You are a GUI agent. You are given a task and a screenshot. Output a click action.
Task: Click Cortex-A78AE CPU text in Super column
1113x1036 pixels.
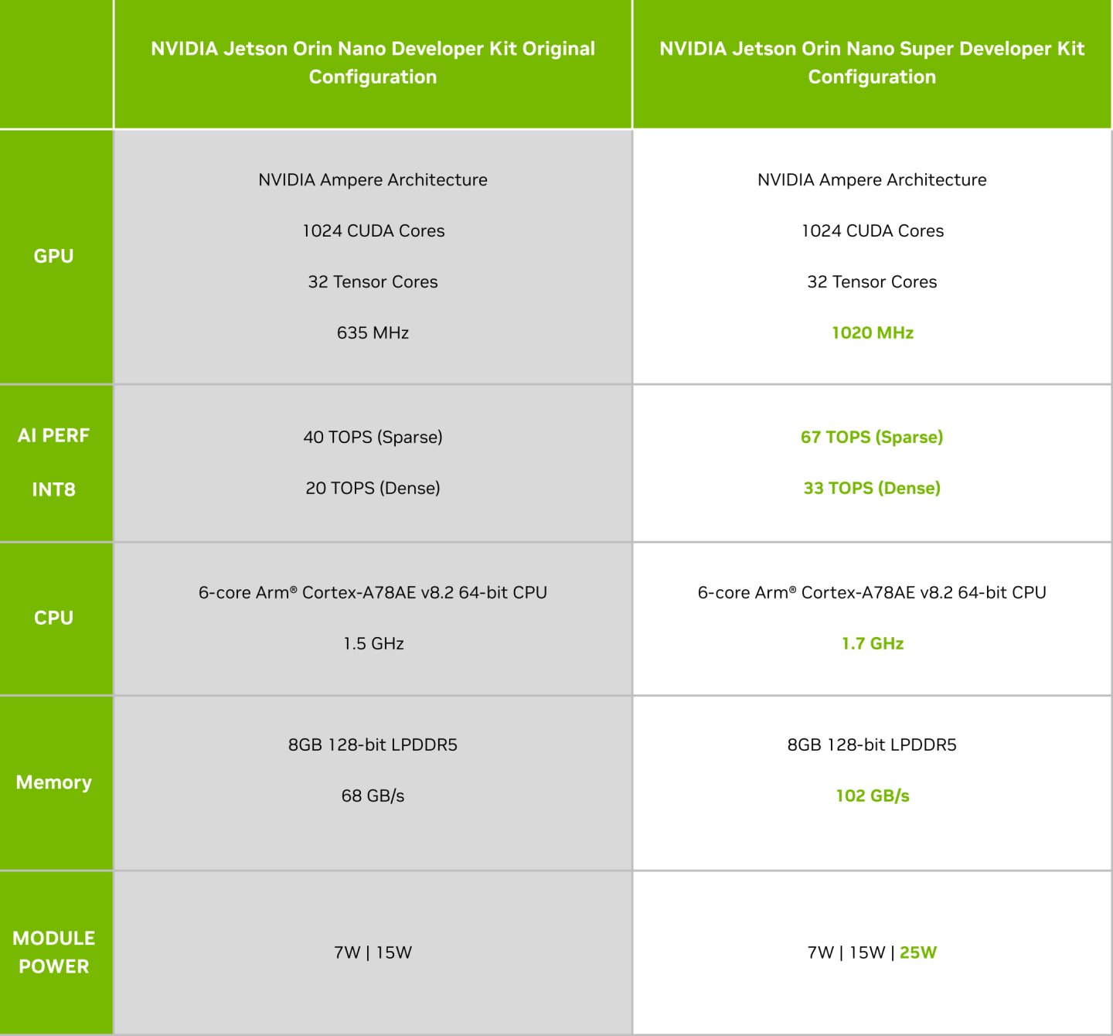pyautogui.click(x=872, y=592)
